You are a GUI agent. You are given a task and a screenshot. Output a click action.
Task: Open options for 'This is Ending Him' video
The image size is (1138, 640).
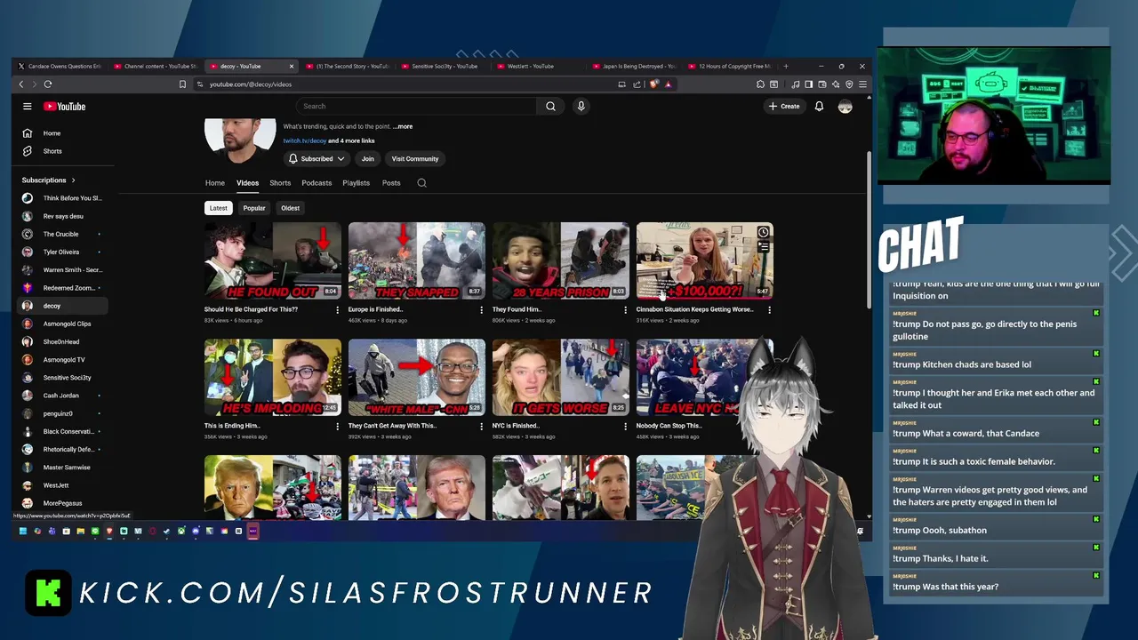coord(337,427)
